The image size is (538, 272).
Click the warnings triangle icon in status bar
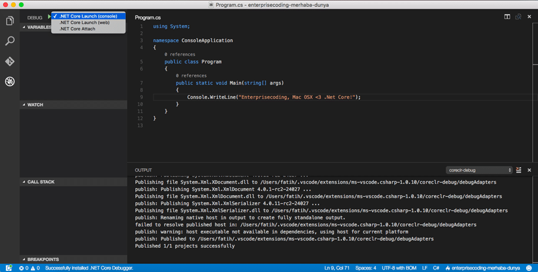[33, 268]
